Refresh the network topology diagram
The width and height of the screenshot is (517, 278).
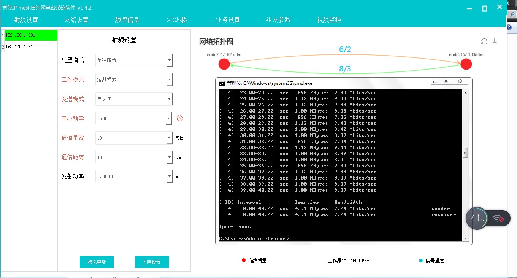coord(484,41)
